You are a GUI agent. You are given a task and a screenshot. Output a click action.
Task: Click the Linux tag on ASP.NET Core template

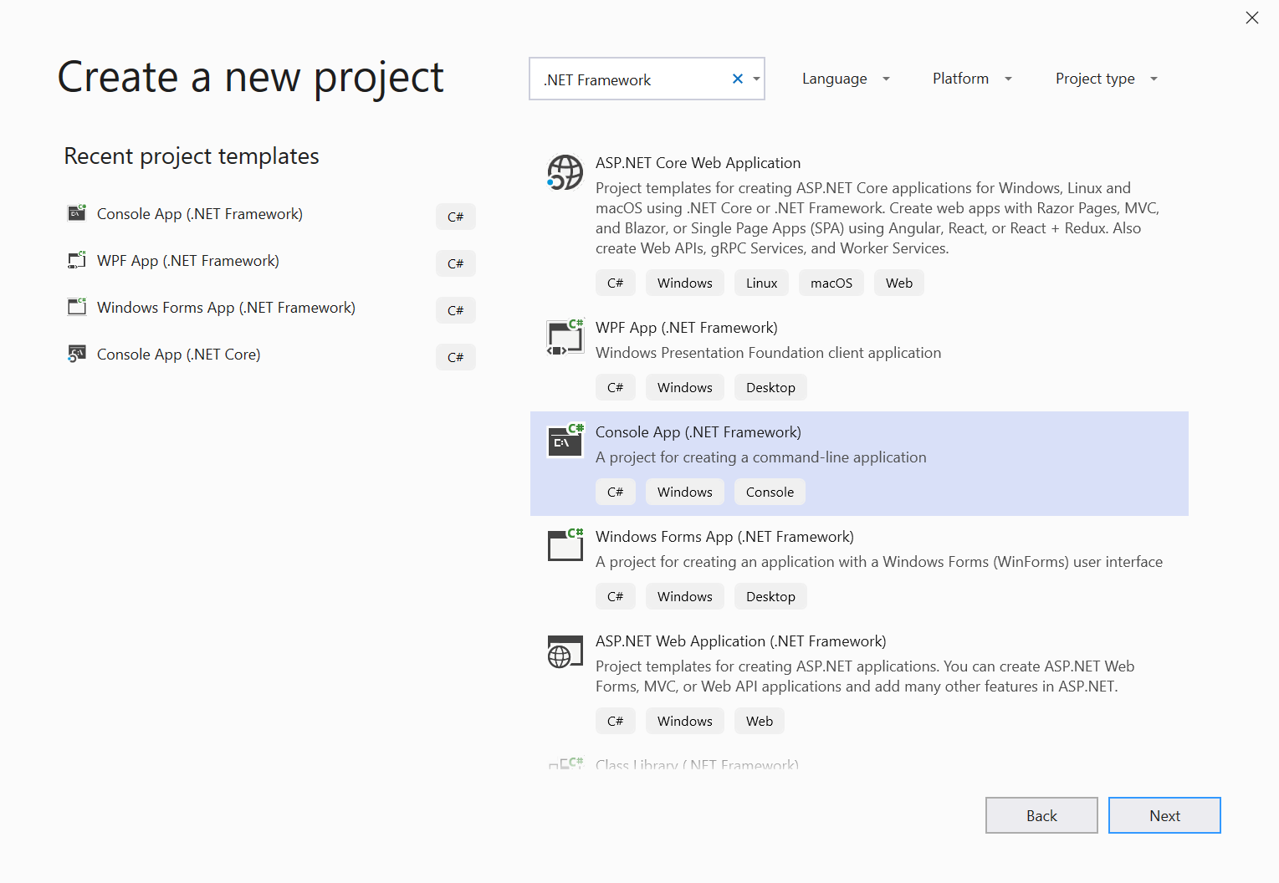coord(760,283)
